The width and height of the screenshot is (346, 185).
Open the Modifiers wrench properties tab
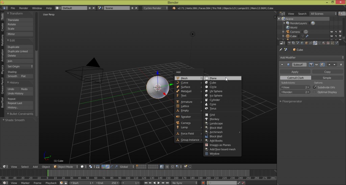[315, 43]
